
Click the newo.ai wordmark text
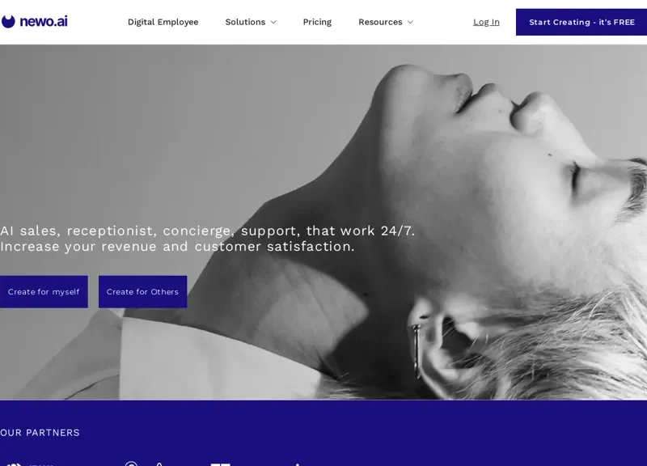44,22
